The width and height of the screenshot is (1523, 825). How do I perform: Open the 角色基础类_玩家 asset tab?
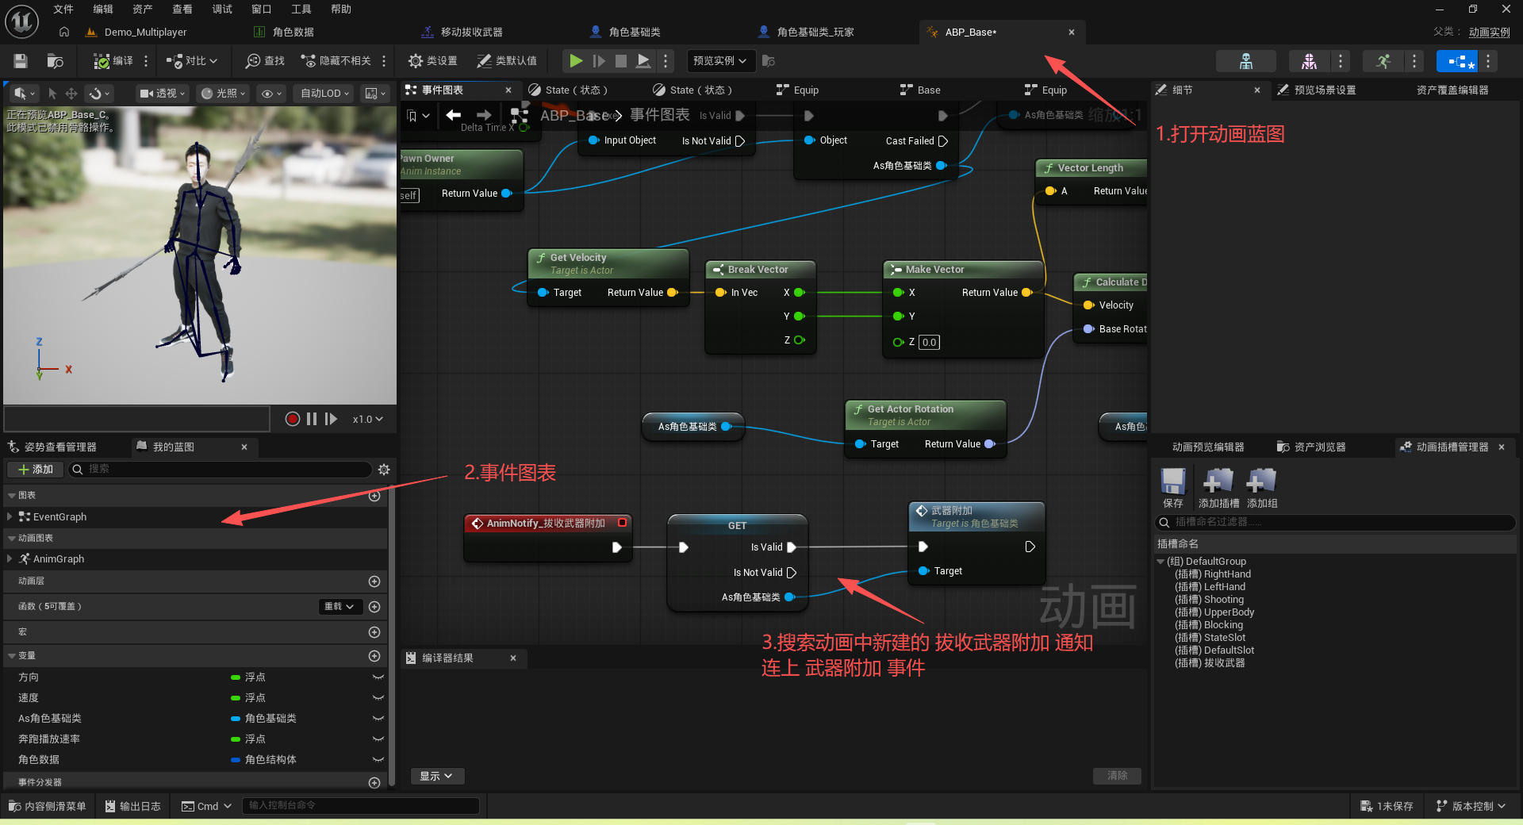point(815,33)
